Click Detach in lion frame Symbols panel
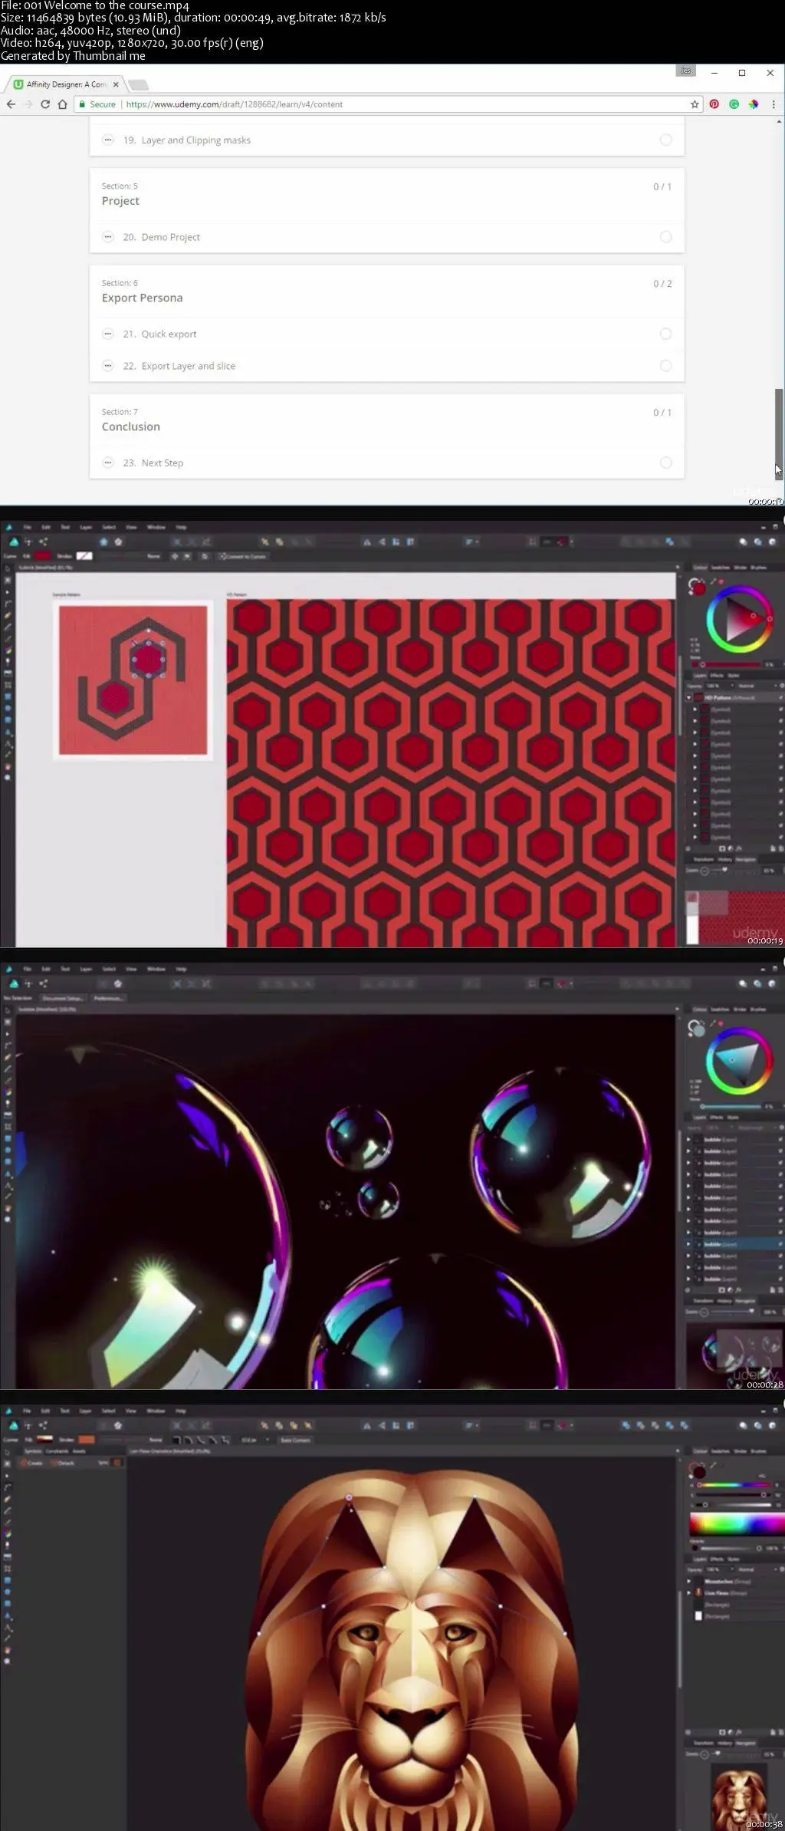The image size is (785, 1831). [x=63, y=1463]
